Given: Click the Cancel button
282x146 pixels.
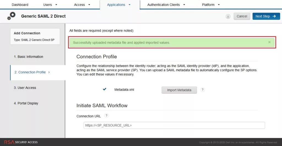Looking at the screenshot, I should tap(242, 16).
